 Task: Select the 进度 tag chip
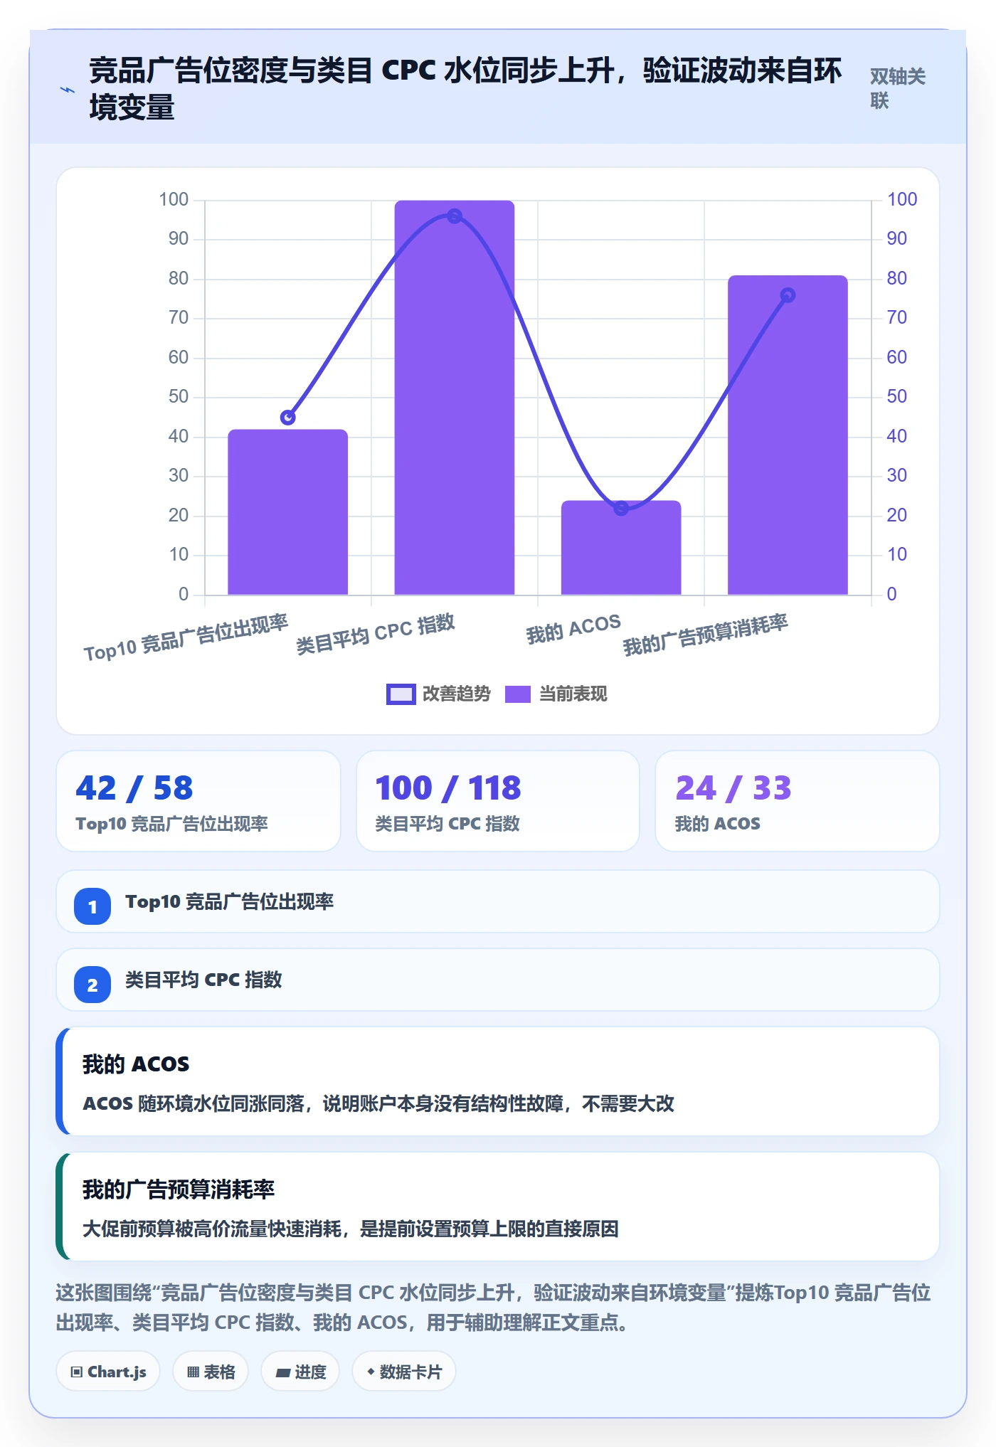300,1372
